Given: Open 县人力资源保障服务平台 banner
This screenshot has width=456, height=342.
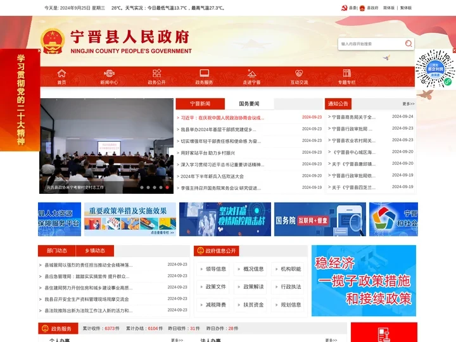Looking at the screenshot, I should click(60, 219).
